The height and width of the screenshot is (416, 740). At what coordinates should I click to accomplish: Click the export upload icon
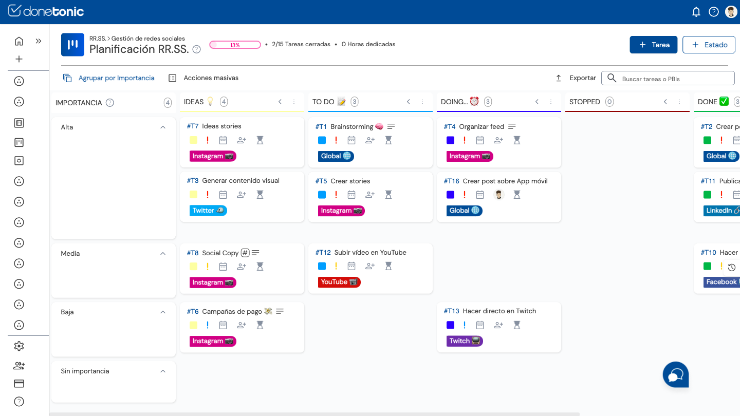(x=559, y=78)
